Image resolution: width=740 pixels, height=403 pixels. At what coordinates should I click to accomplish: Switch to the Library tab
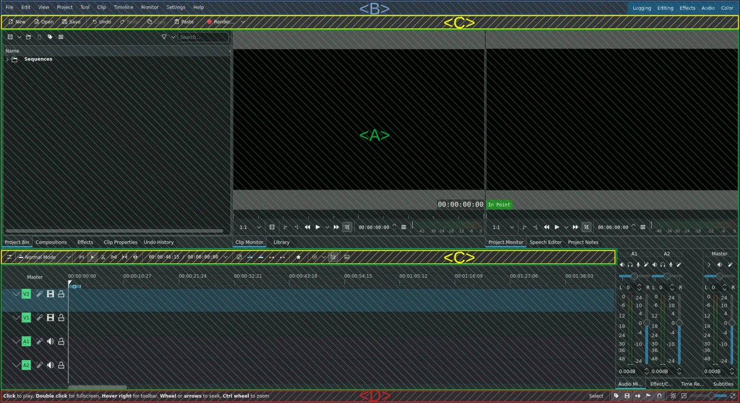[281, 242]
